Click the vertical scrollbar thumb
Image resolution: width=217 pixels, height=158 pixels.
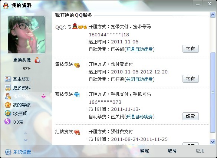coord(213,92)
